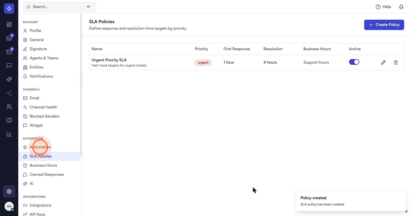Open Canned Responses settings

click(x=49, y=175)
